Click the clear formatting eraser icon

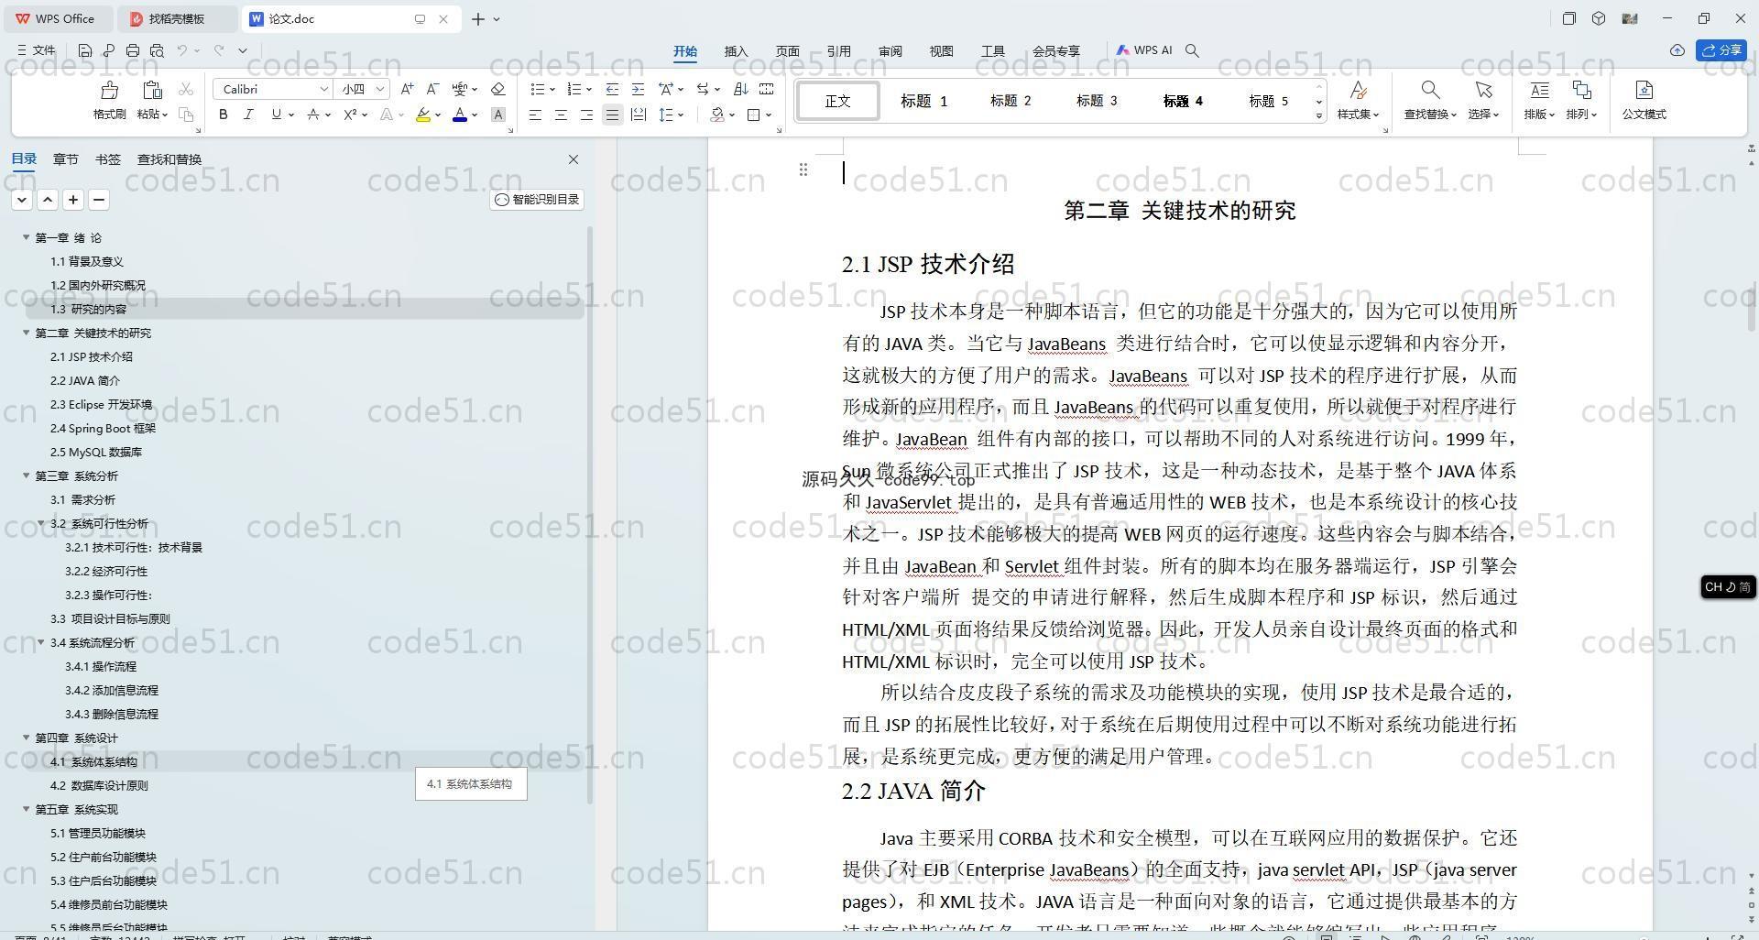498,89
